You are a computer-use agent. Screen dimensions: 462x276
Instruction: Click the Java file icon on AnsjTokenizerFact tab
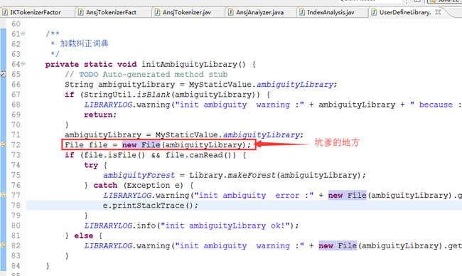pyautogui.click(x=80, y=12)
